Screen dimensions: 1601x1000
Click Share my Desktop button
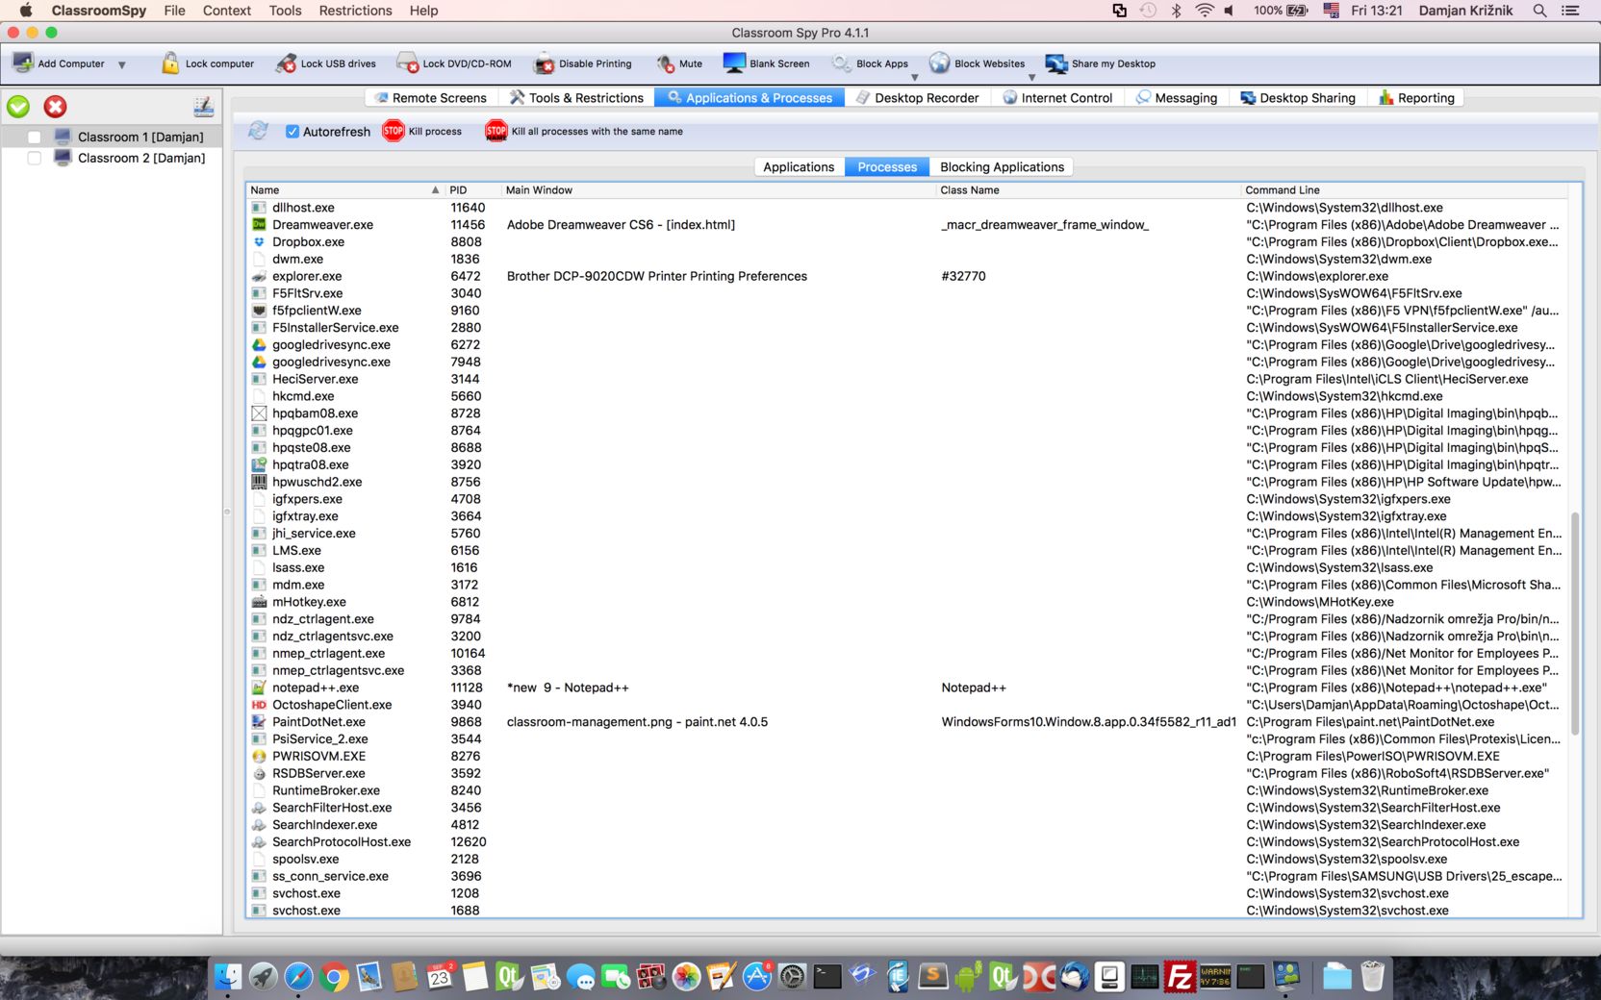[1101, 63]
